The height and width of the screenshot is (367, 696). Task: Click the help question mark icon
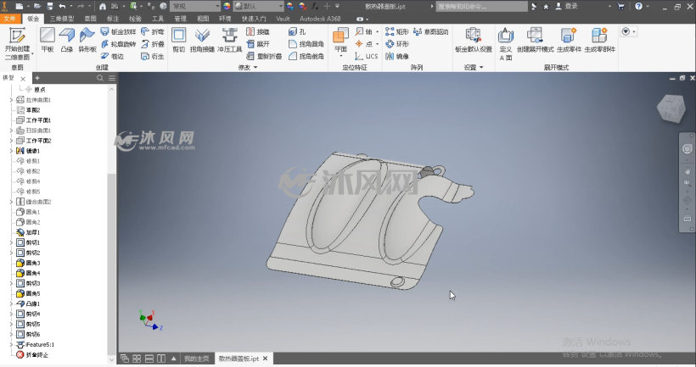pyautogui.click(x=638, y=6)
